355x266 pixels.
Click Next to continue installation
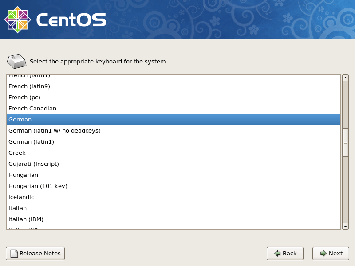point(330,253)
